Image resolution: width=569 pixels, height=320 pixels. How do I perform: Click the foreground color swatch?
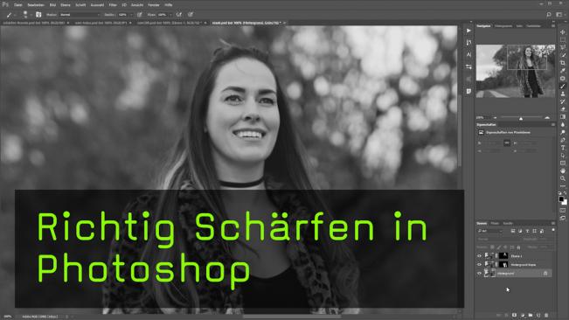[561, 199]
